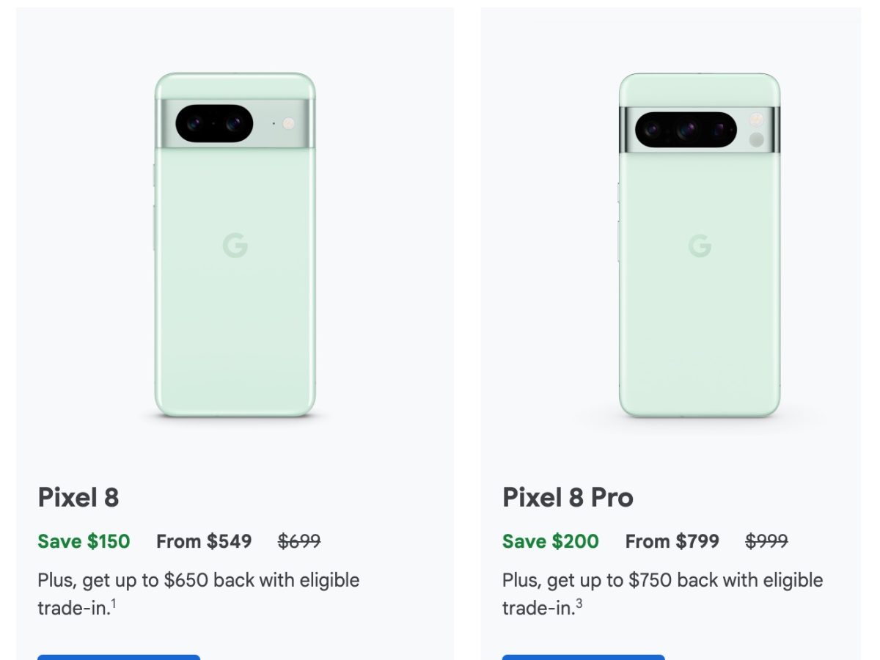
Task: Click the Google G logo on Pixel 8
Action: (x=235, y=246)
